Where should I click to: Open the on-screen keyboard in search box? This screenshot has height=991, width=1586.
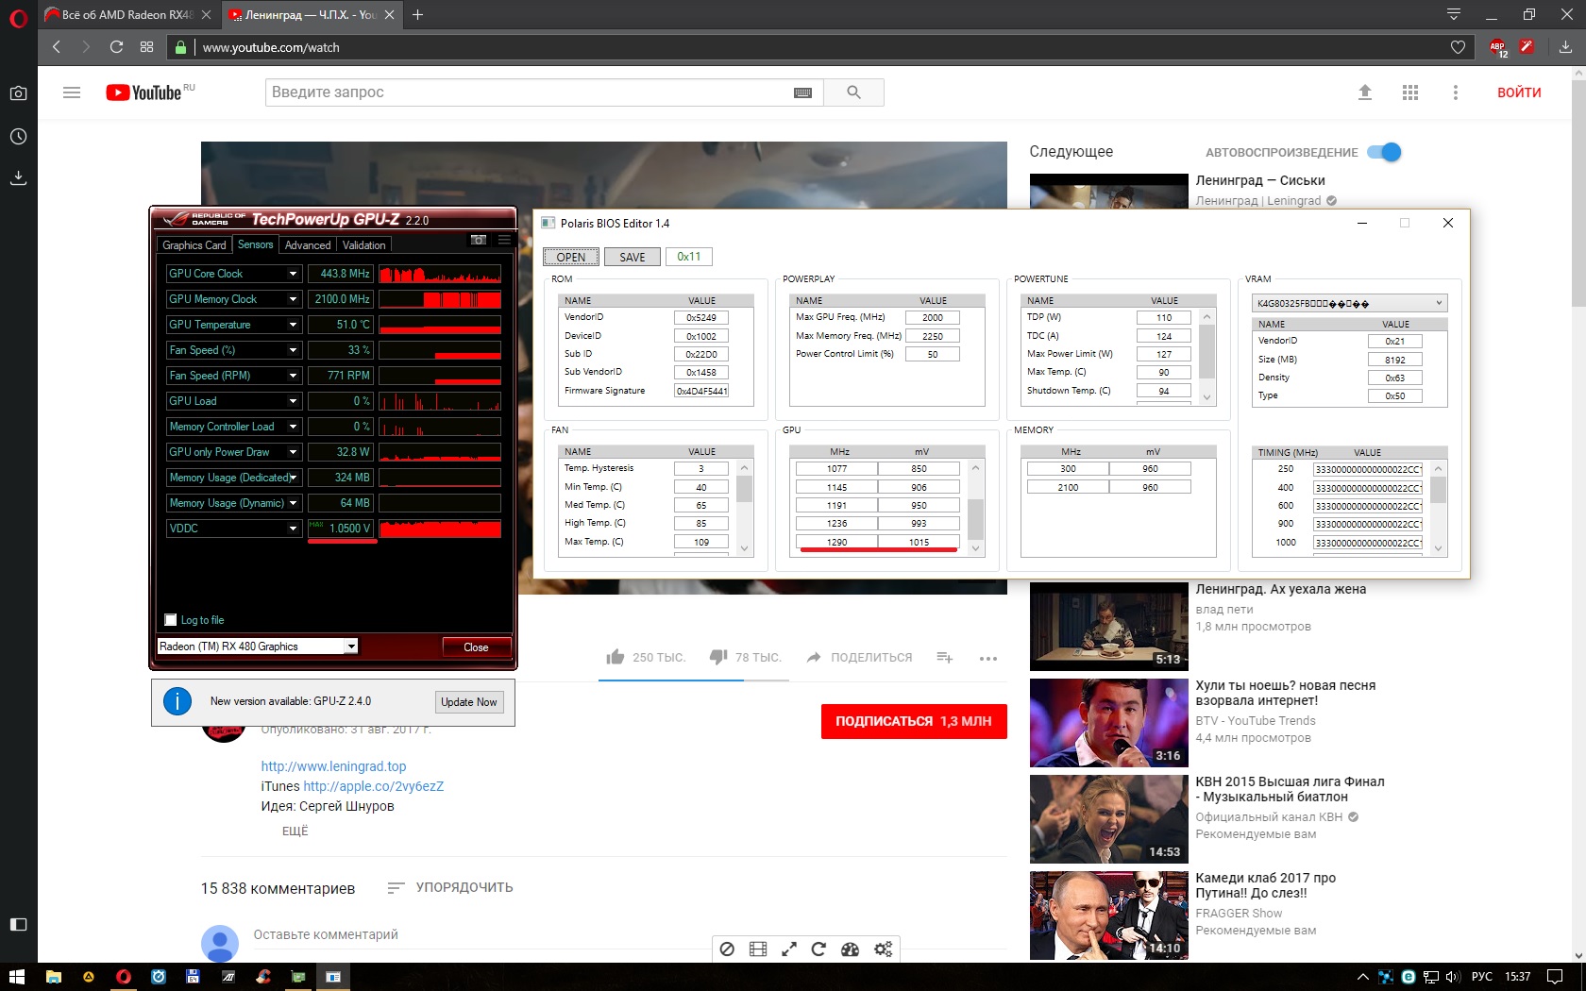802,92
